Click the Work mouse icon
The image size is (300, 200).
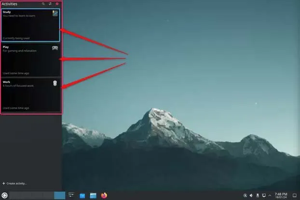click(55, 83)
